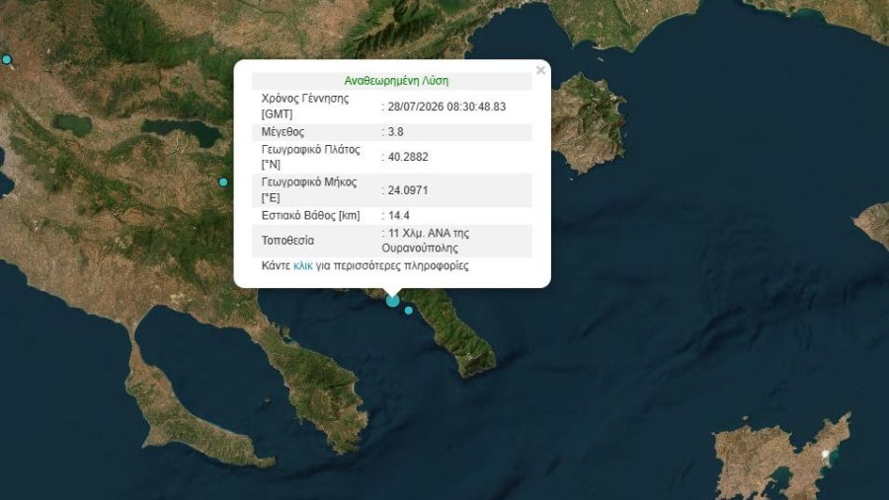Click the location text '11 Χλμ. ΑΝΑ της Ουρανούπολης'
The image size is (889, 500).
tap(425, 241)
